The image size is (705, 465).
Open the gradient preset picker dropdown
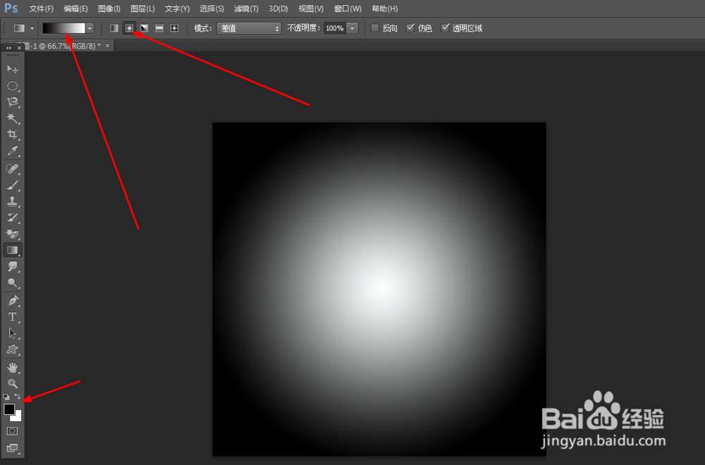tap(90, 27)
